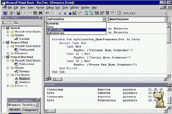Close the Properties - Личности panel

[38, 100]
